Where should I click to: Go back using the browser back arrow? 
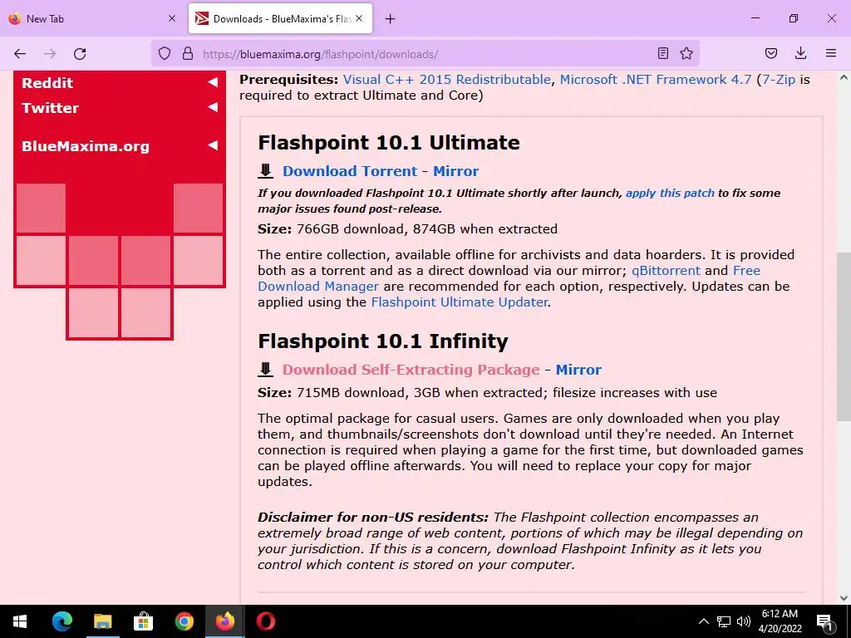[x=20, y=54]
